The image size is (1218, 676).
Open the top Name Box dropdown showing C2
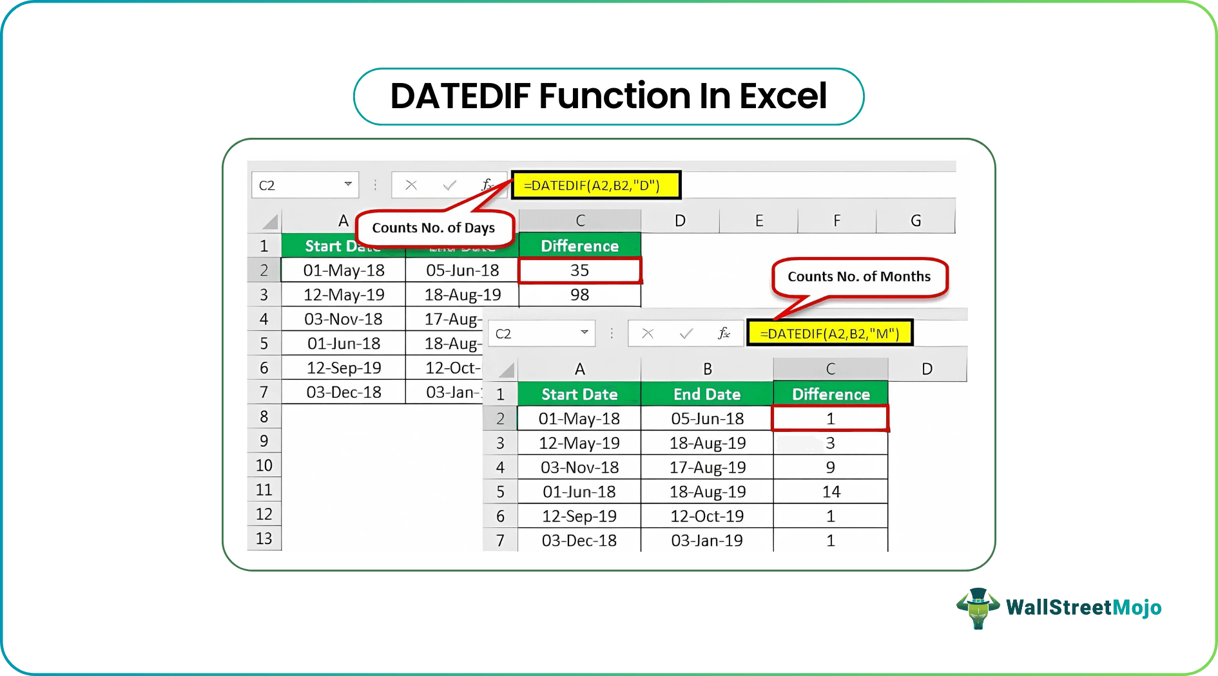pos(348,185)
